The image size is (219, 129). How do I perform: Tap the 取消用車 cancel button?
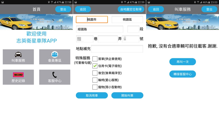(92, 96)
